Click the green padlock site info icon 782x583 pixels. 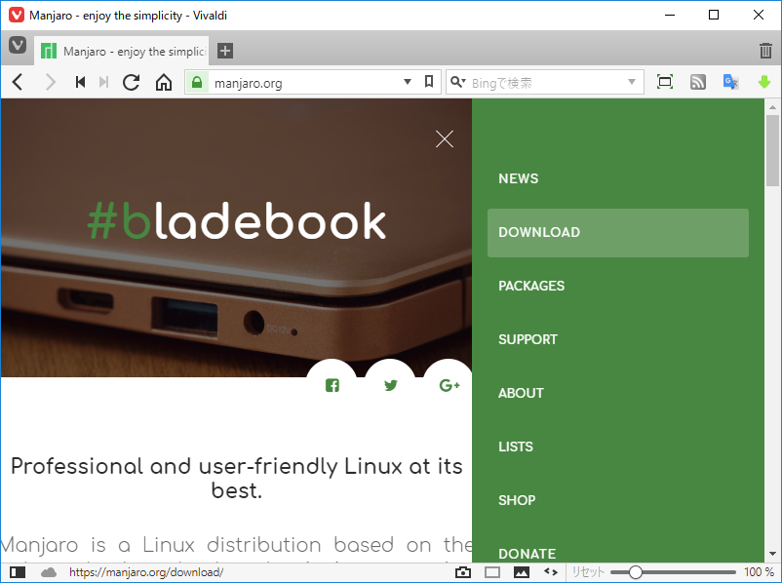tap(197, 82)
